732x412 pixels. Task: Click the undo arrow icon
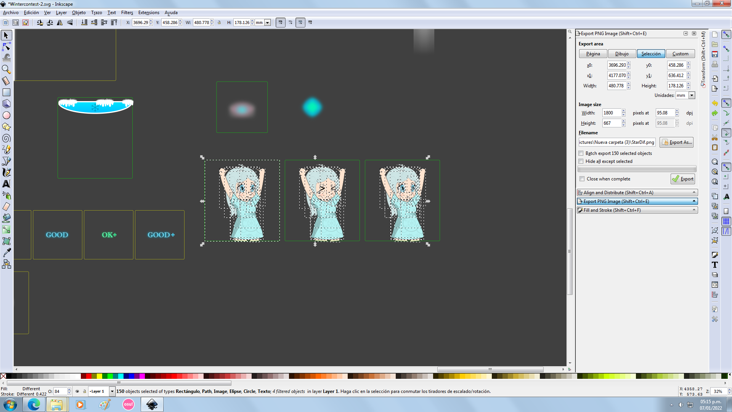(715, 103)
